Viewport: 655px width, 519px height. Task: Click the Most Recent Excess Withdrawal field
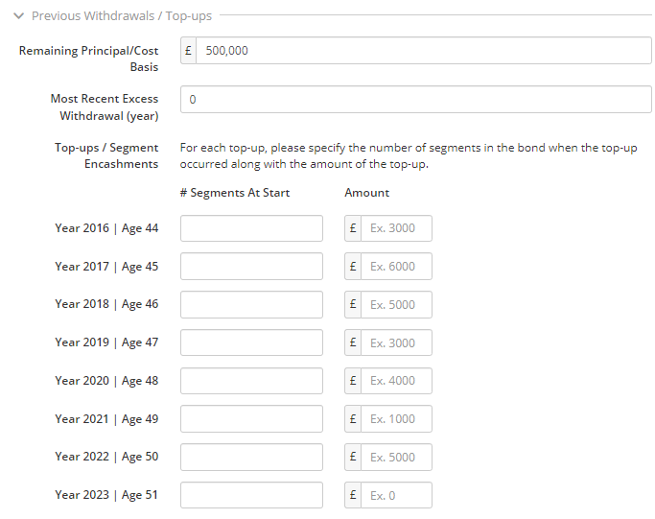click(x=415, y=100)
